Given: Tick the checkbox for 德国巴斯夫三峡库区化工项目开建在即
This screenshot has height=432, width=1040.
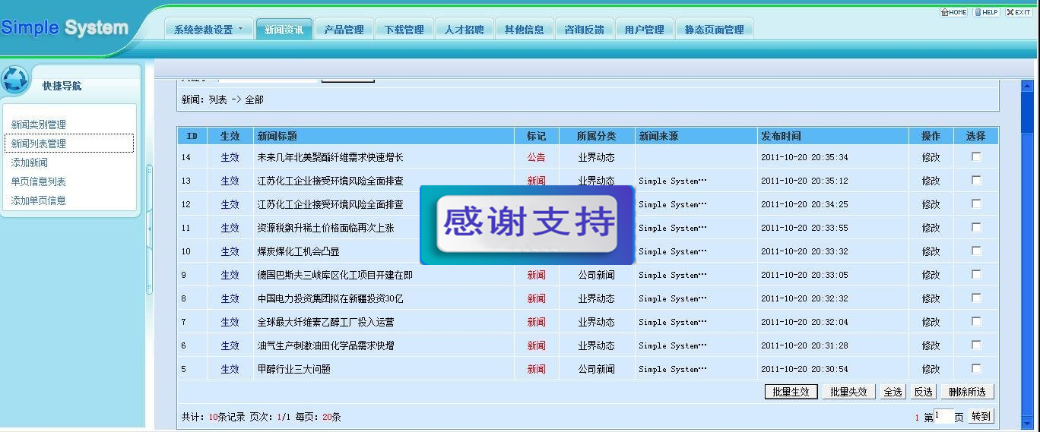Looking at the screenshot, I should [x=976, y=274].
